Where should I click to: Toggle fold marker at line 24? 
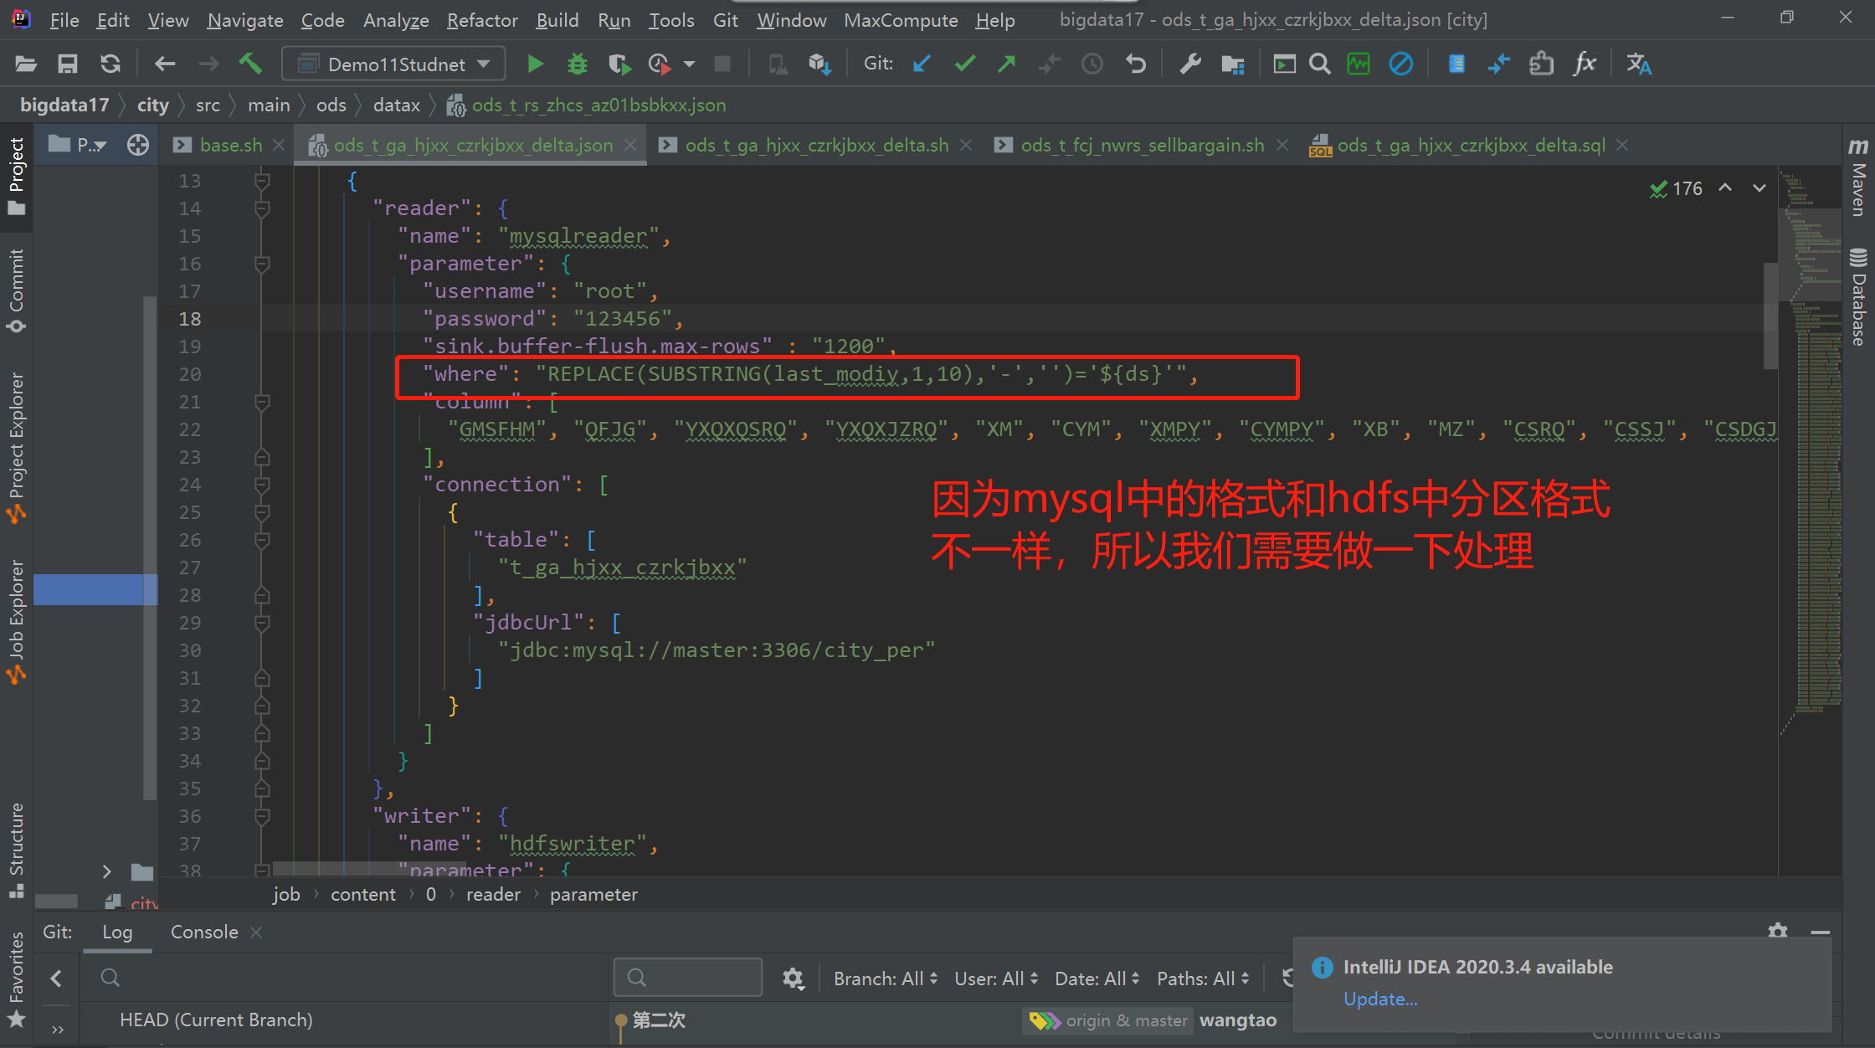(x=262, y=485)
